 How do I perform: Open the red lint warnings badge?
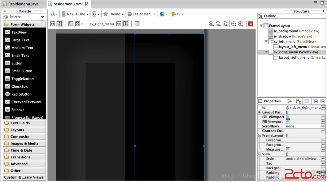pyautogui.click(x=251, y=24)
